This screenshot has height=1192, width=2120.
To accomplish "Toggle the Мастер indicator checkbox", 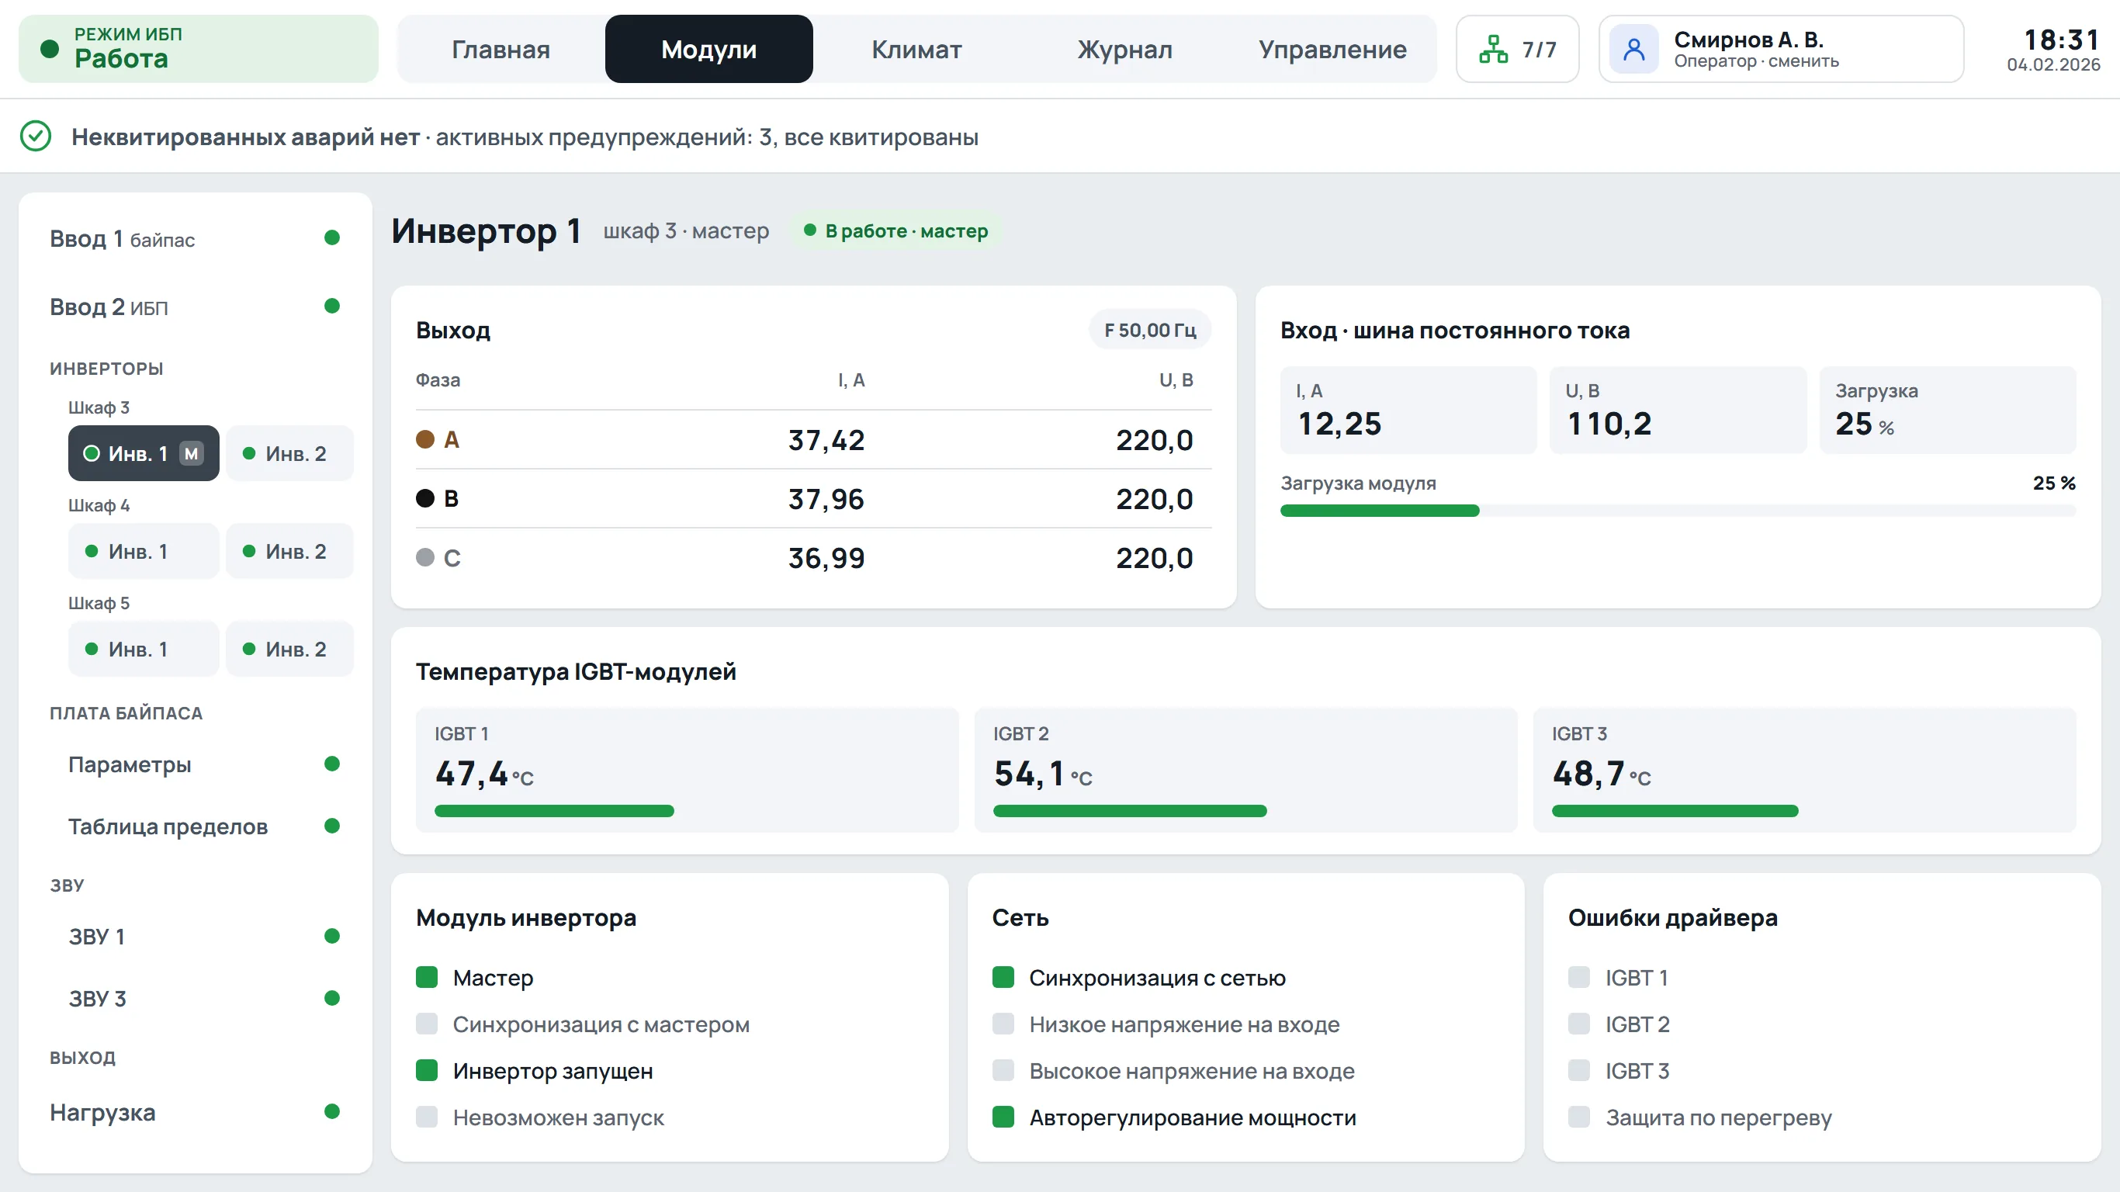I will point(426,977).
